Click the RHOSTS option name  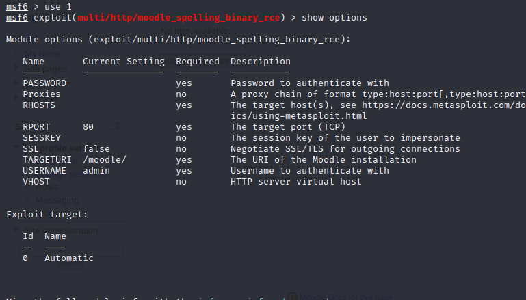(39, 105)
